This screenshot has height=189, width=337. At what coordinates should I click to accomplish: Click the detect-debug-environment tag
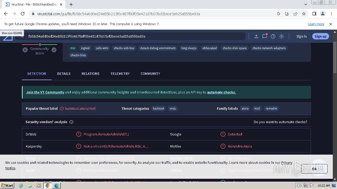(158, 48)
